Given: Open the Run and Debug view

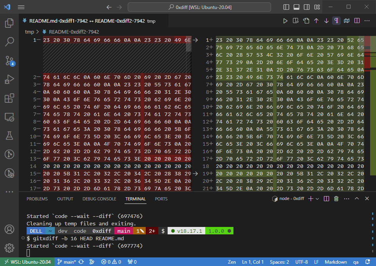Looking at the screenshot, I should 9,79.
